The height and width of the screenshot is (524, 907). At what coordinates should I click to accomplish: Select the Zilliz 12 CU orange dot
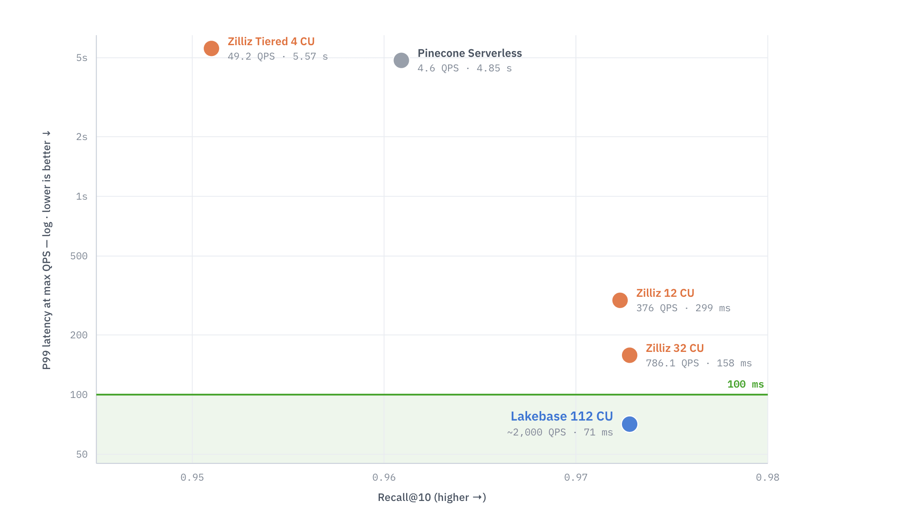coord(620,300)
